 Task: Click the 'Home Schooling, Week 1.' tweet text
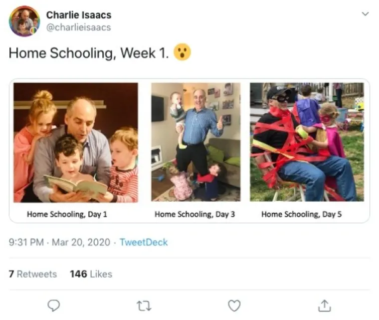(x=89, y=53)
